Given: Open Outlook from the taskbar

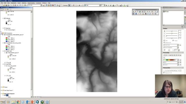Looking at the screenshot, I should coord(28,102).
